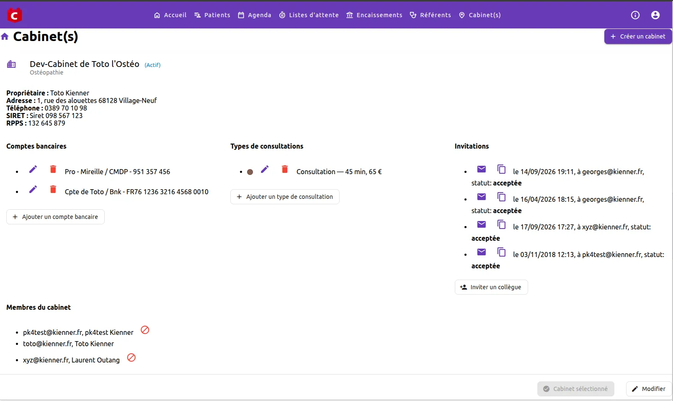673x401 pixels.
Task: Click the member line toto@kienner.fr, Toto Kienner
Action: [68, 344]
